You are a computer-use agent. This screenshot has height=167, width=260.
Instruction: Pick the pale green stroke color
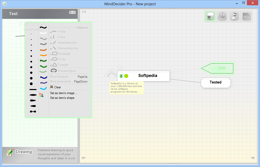click(x=43, y=72)
